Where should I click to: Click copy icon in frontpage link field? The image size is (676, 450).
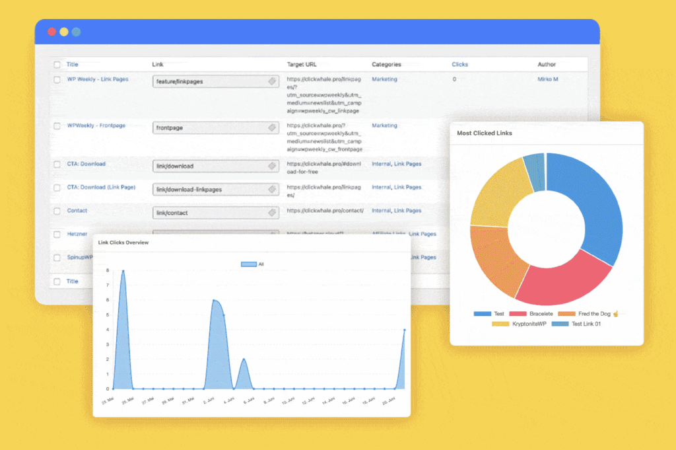272,128
